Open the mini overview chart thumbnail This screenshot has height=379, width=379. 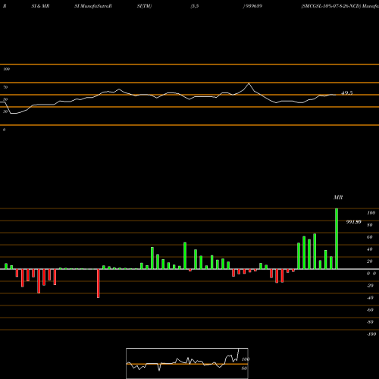187,363
